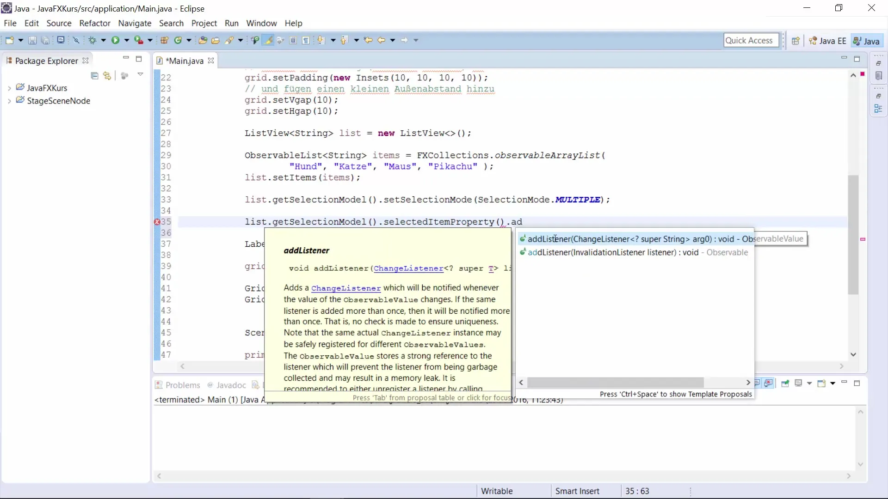
Task: Click the Open Terminal monitor icon
Action: click(x=61, y=40)
